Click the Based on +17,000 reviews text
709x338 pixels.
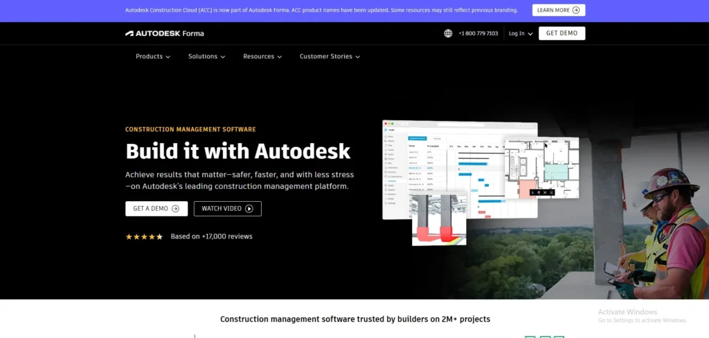pyautogui.click(x=211, y=236)
